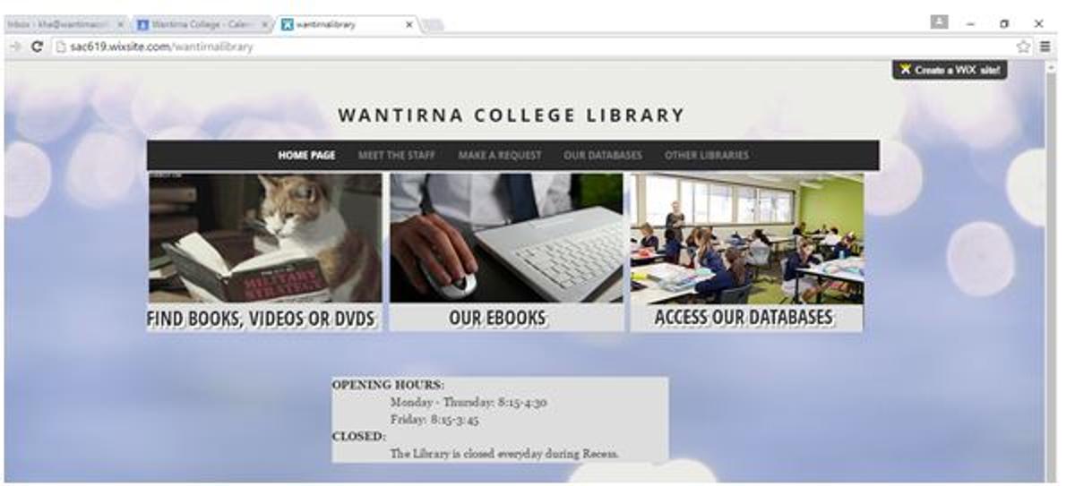Bookmark this page with the star icon

coord(1023,47)
